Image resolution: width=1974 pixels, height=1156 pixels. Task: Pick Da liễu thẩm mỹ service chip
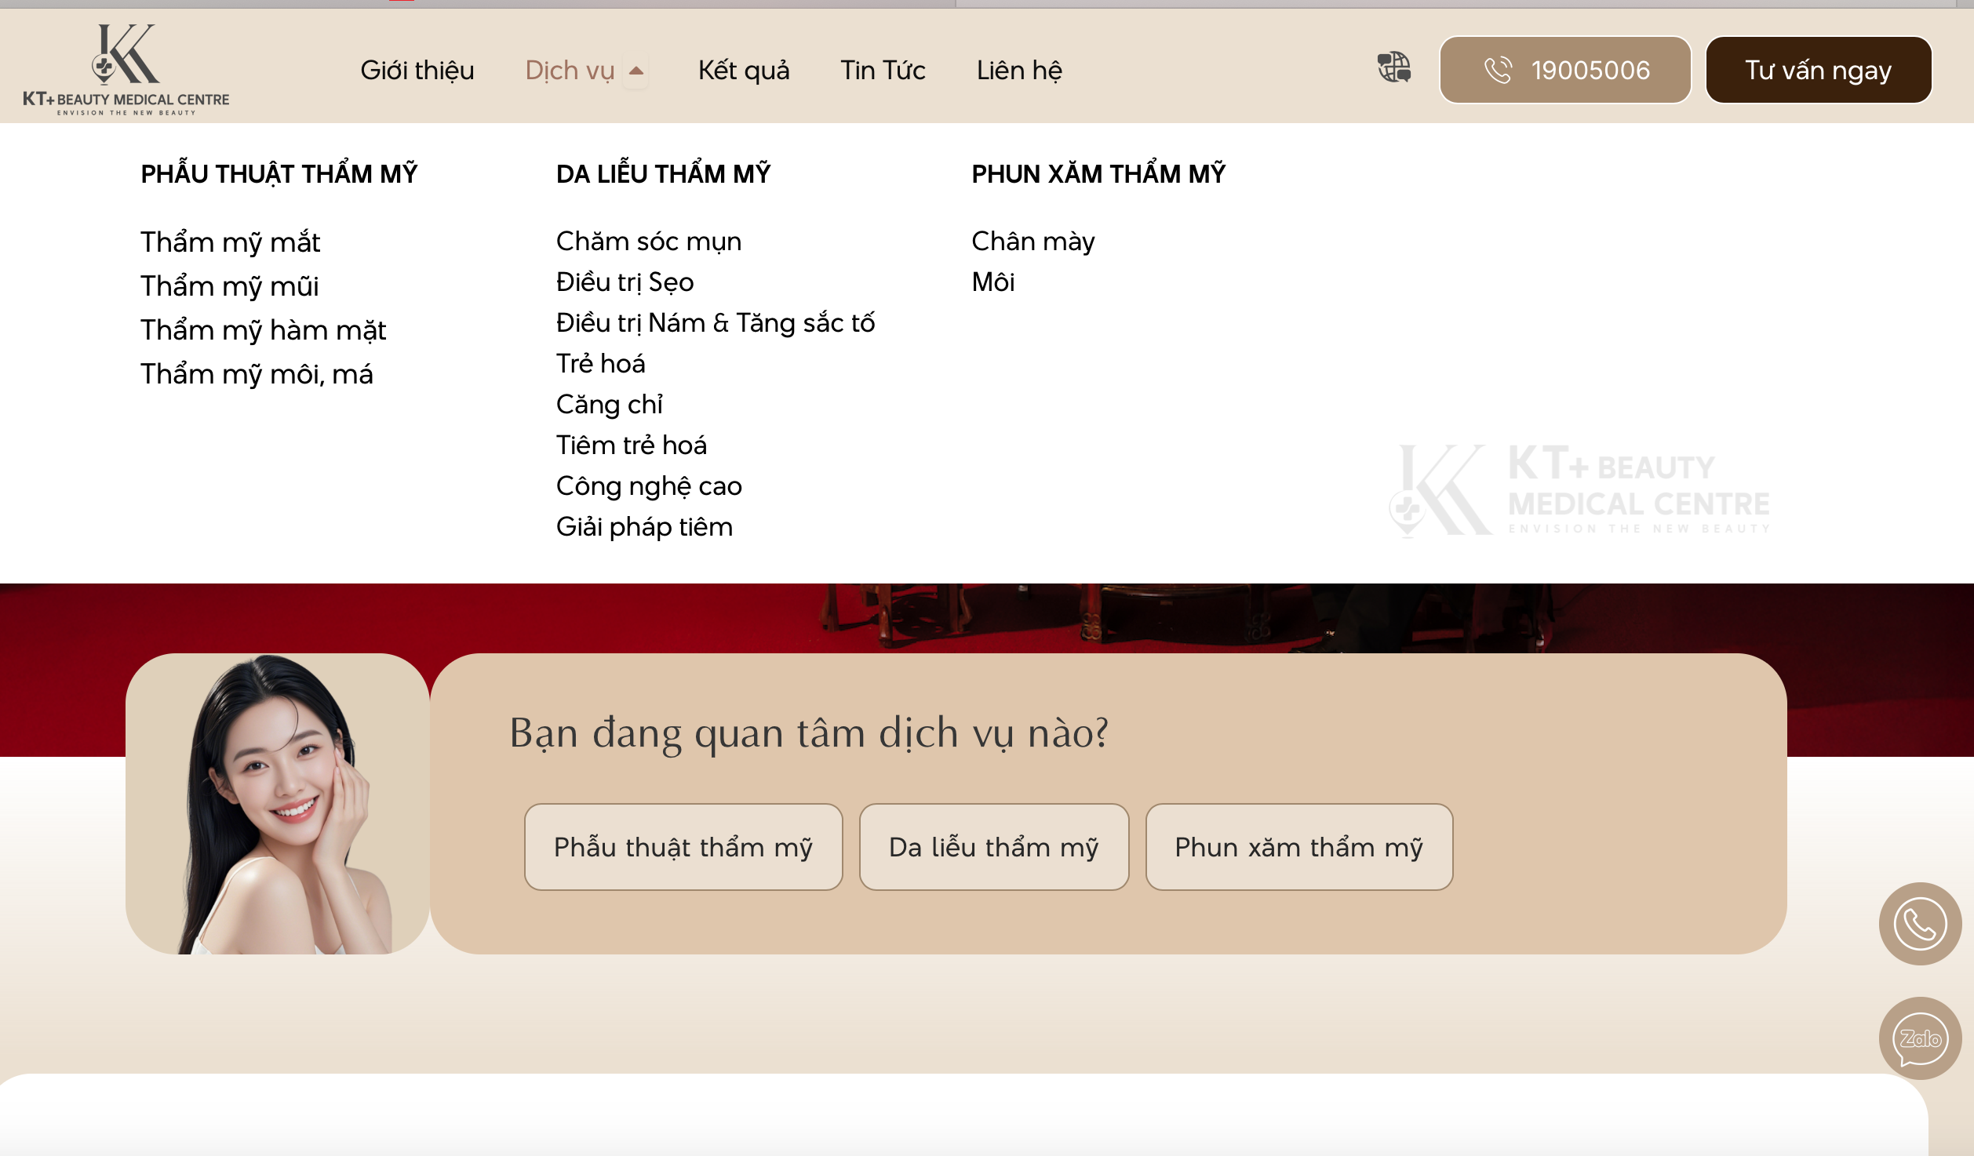coord(993,847)
